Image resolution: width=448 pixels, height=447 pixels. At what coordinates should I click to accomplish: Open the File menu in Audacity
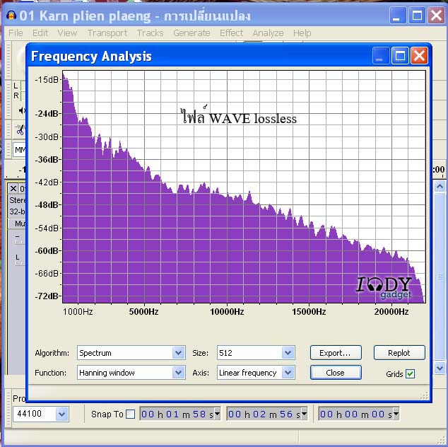coord(16,33)
